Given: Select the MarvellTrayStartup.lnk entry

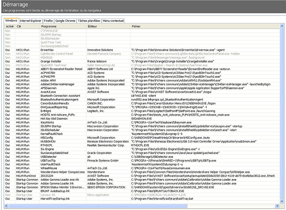Looking at the screenshot, I should pos(142,199).
